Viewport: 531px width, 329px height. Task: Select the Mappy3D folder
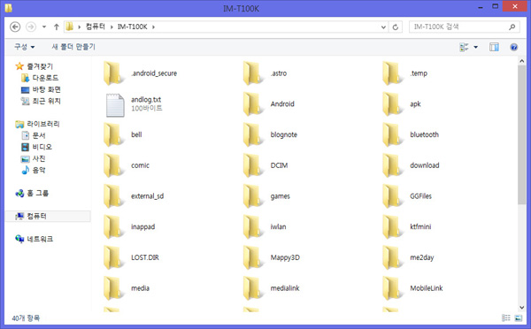(x=272, y=257)
